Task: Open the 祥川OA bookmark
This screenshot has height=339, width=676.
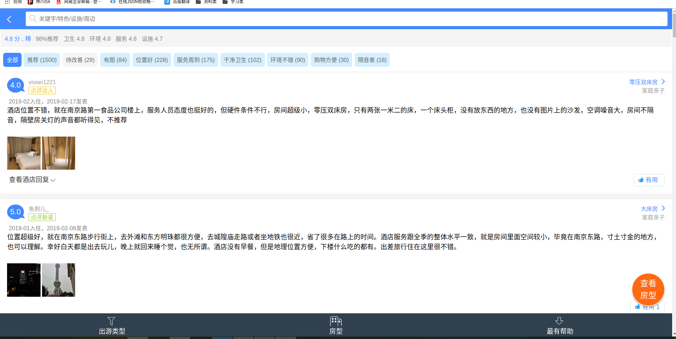Action: [39, 2]
